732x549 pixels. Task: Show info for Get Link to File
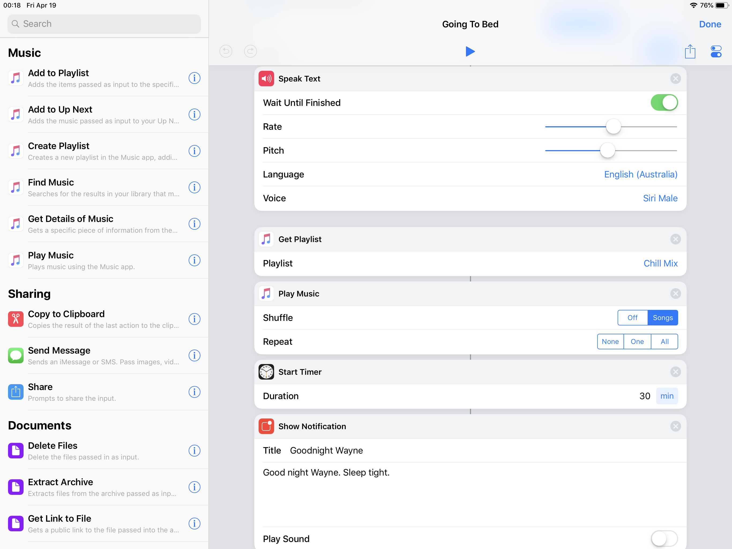pyautogui.click(x=195, y=524)
